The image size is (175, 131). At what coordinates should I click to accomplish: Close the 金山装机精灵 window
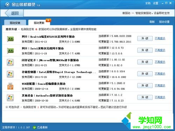tap(170, 3)
